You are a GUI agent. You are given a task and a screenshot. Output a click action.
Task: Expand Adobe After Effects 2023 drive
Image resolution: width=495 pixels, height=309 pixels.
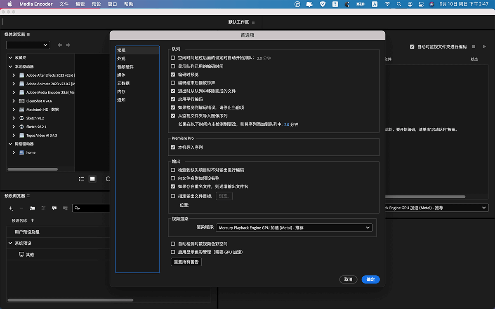(x=14, y=75)
